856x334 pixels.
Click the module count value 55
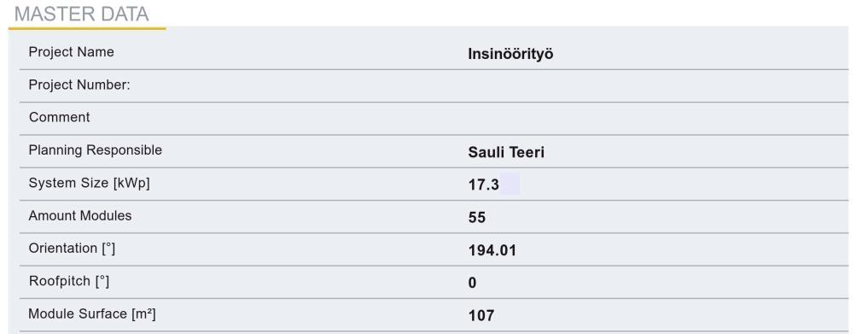point(476,218)
